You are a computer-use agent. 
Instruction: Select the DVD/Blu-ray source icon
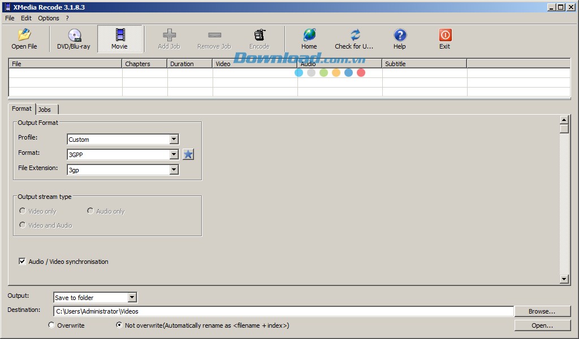point(74,38)
